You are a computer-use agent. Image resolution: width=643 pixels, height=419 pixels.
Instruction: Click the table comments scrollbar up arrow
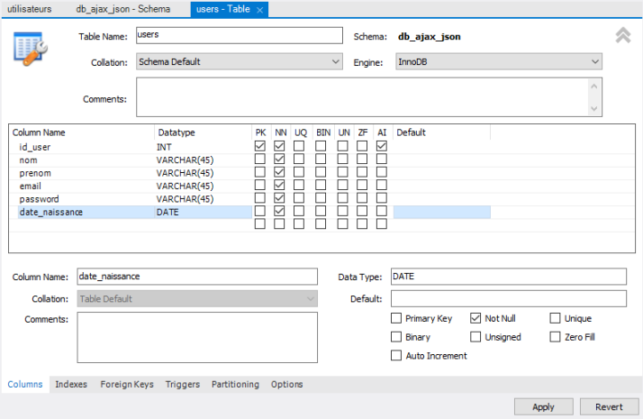coord(594,87)
